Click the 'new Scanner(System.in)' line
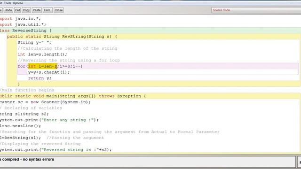 (45, 102)
